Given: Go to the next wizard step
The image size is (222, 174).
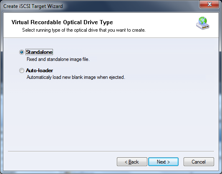Looking at the screenshot, I should click(x=163, y=161).
